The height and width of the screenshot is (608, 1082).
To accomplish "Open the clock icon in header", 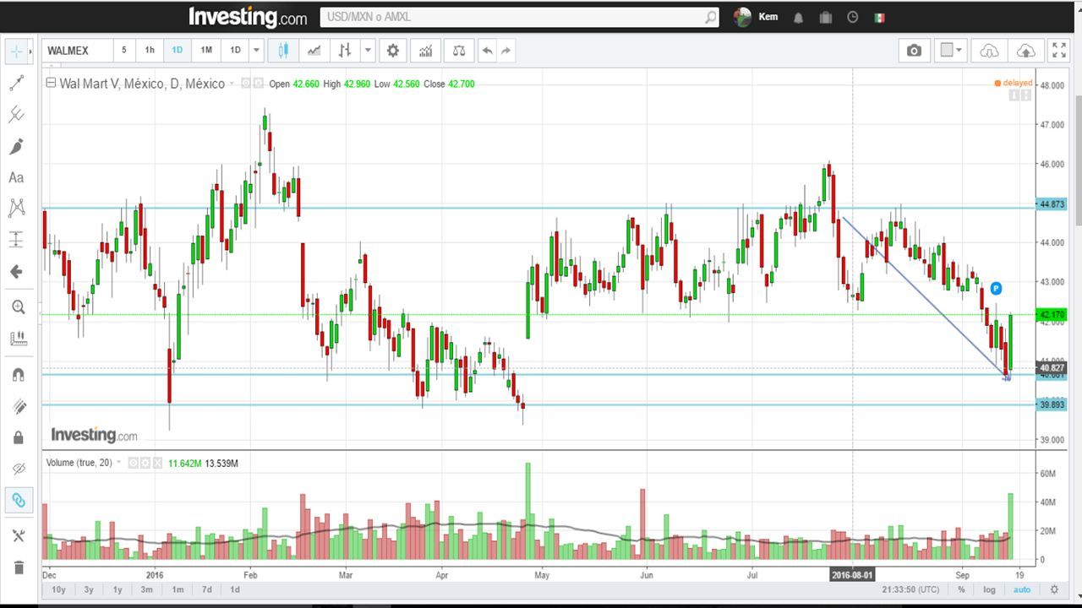I will [853, 17].
